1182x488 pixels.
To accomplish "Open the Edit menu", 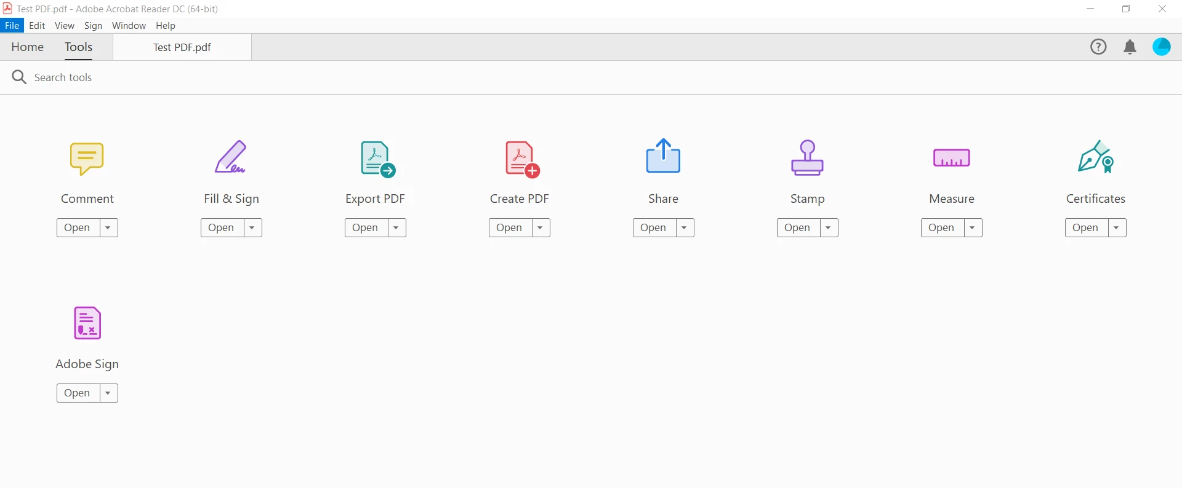I will pos(37,25).
